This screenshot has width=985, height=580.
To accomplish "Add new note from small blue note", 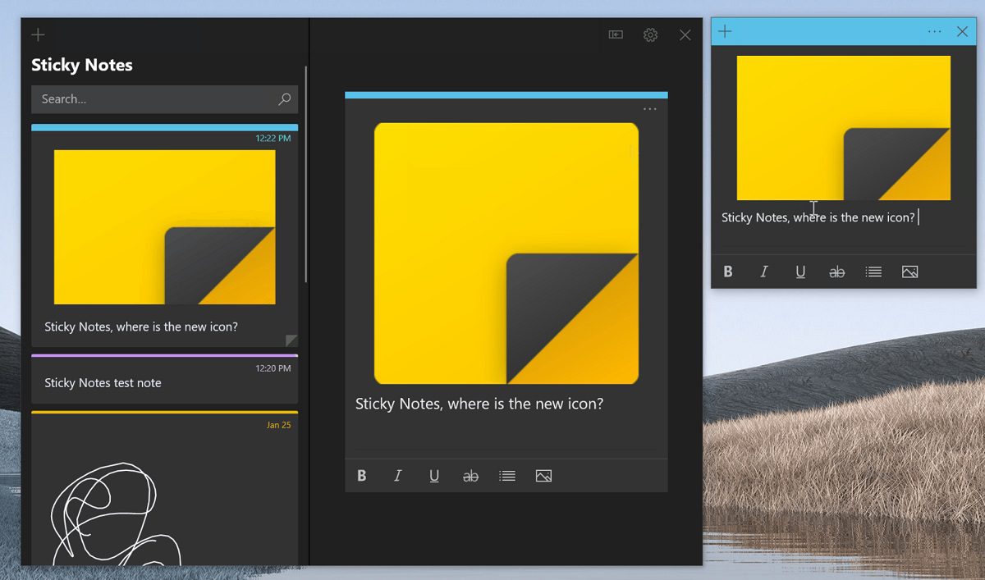I will point(725,32).
